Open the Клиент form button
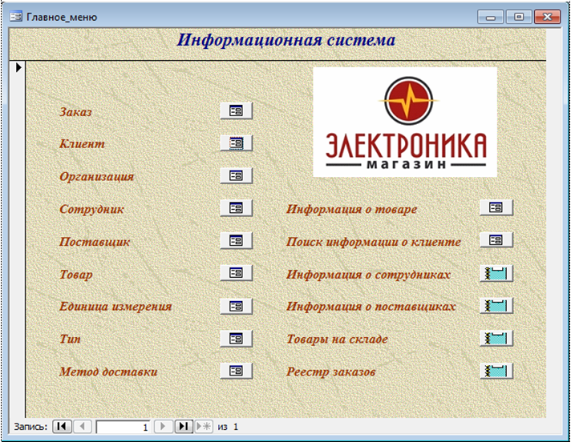The width and height of the screenshot is (571, 442). point(236,143)
